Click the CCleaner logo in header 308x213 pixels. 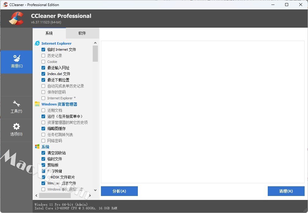(16, 19)
